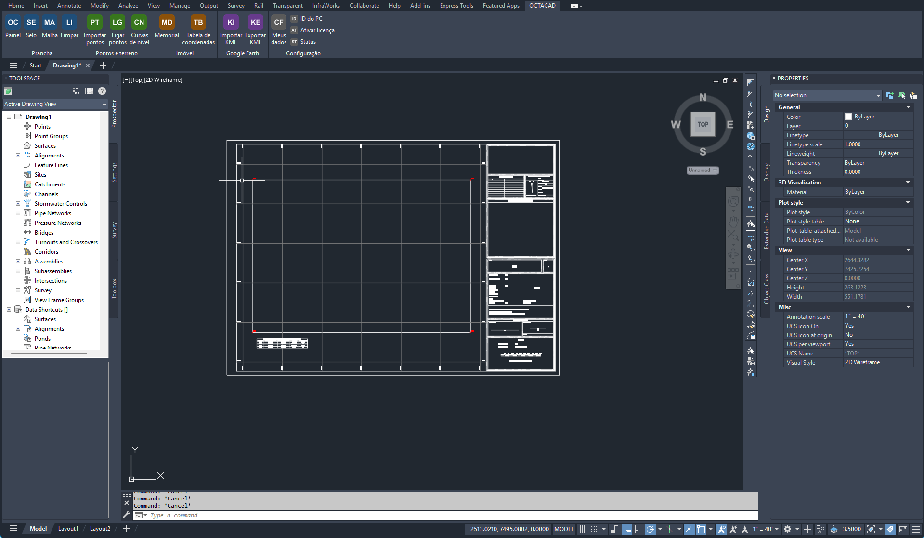Run the LI Limpar command
The height and width of the screenshot is (538, 924).
[69, 26]
